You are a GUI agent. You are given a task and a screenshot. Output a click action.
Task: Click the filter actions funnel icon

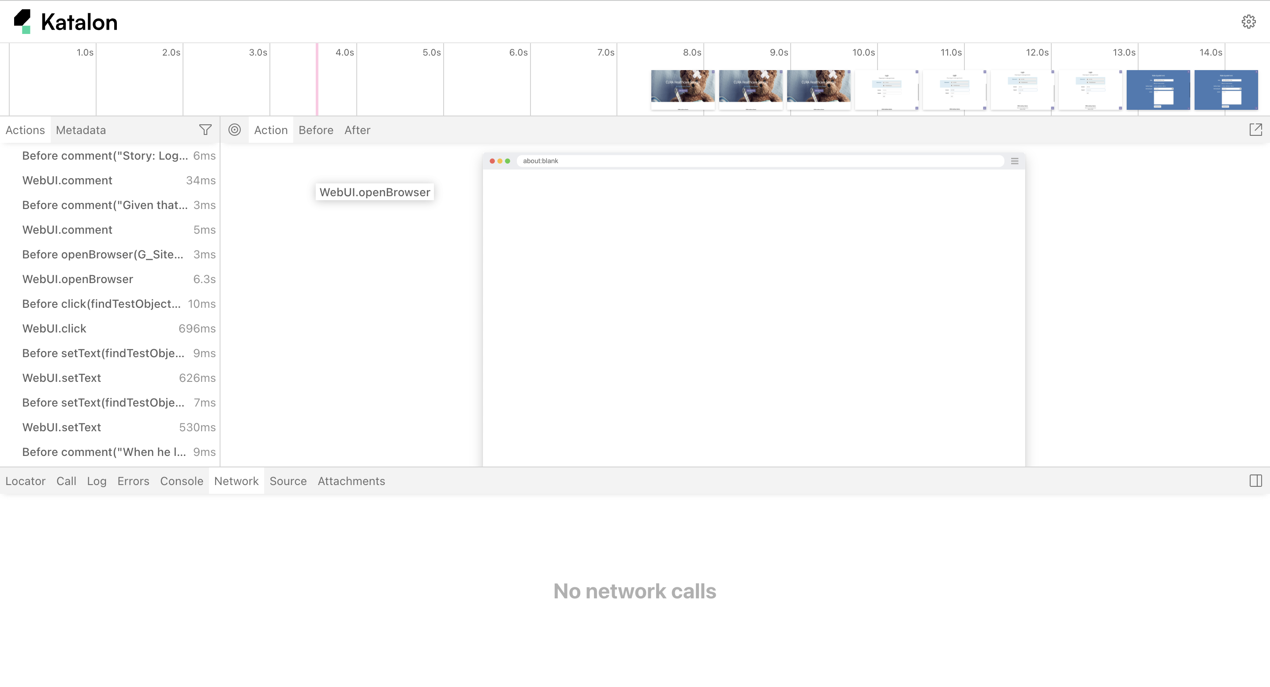tap(205, 130)
